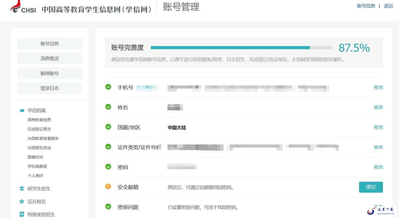Go to 出国报告发送 in sidebar
399x218 pixels.
pyautogui.click(x=39, y=148)
